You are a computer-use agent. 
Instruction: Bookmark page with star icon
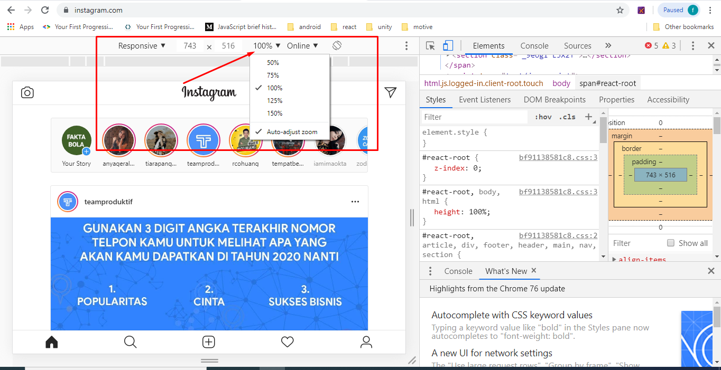[x=620, y=10]
